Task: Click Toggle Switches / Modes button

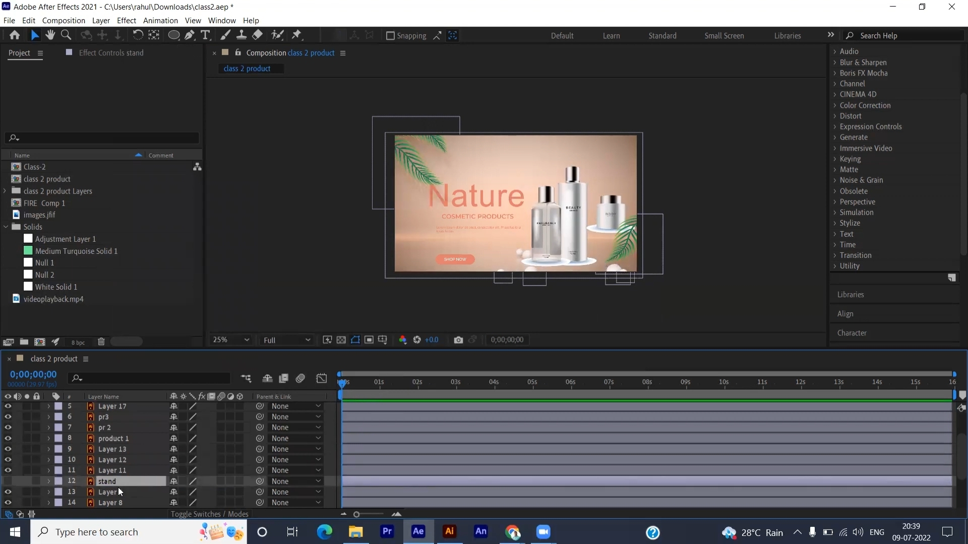Action: click(209, 514)
